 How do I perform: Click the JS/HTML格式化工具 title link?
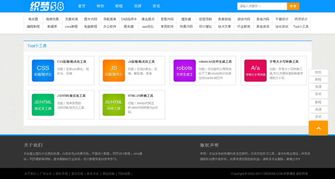tap(71, 96)
